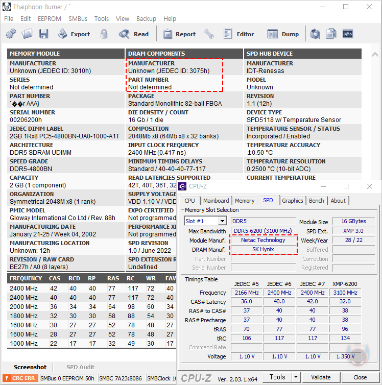
Task: Click the Read toolbar button
Action: pos(134,34)
